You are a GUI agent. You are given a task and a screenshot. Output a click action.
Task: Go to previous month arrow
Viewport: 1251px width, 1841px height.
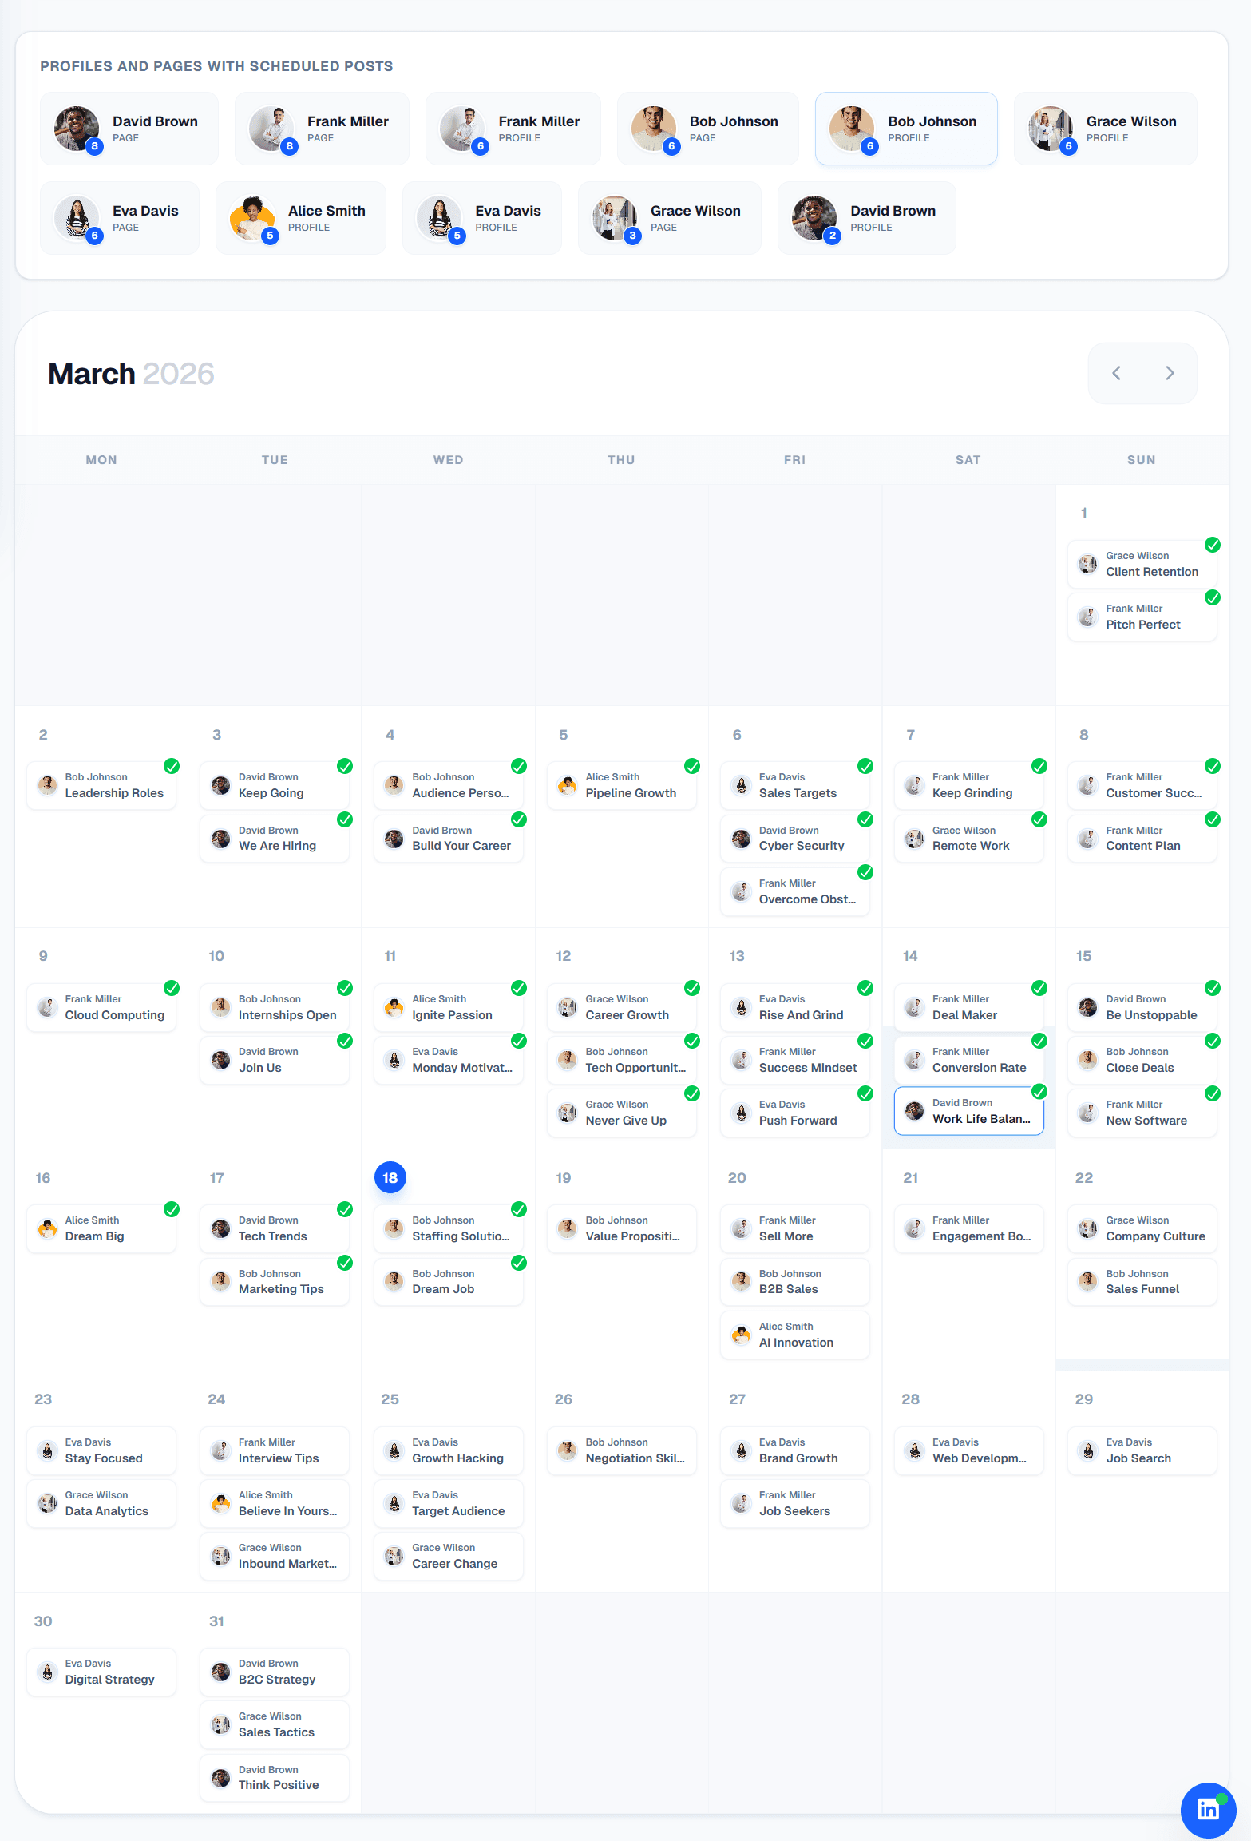(1116, 373)
